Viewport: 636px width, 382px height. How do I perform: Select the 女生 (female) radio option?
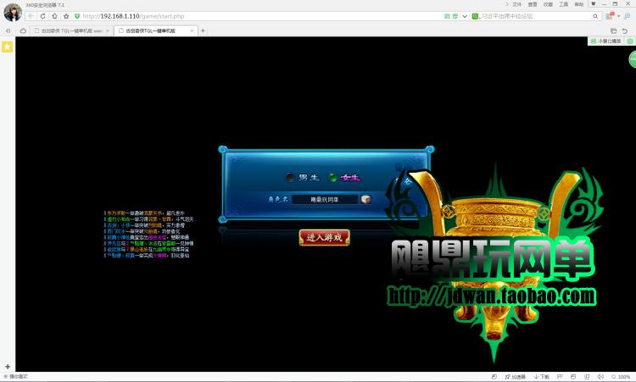point(333,177)
